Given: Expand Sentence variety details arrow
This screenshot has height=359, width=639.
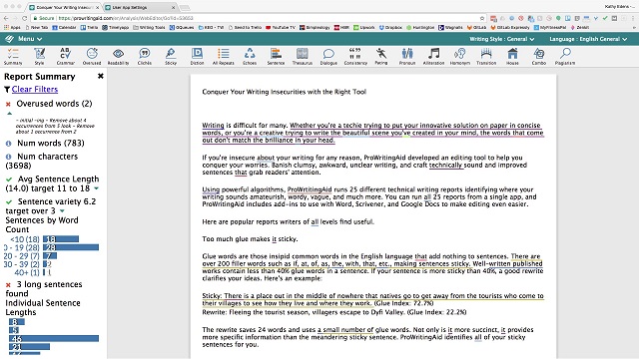Looking at the screenshot, I should (x=62, y=210).
